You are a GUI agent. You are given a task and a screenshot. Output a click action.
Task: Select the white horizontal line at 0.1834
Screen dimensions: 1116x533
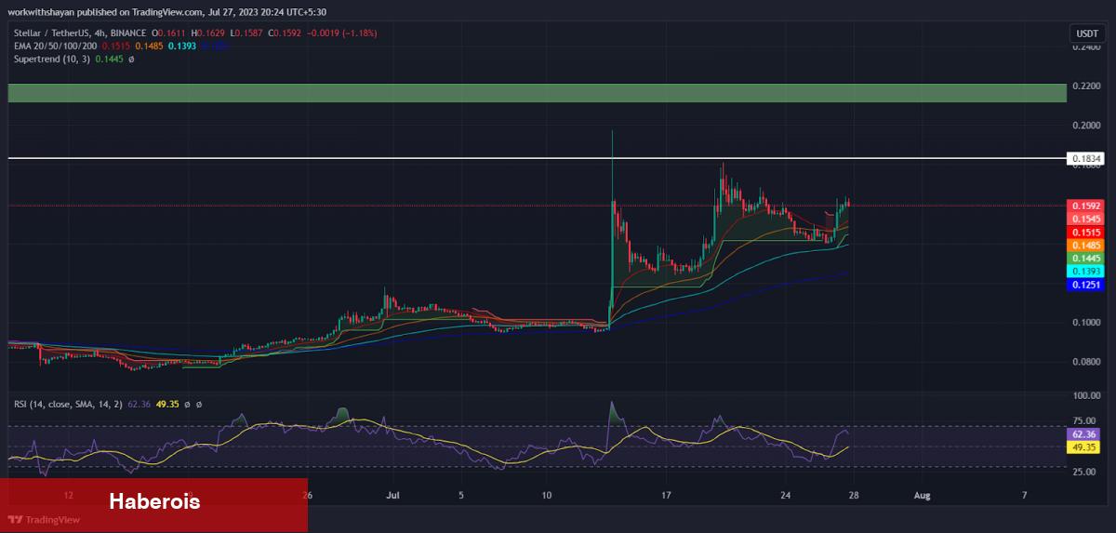tap(538, 159)
